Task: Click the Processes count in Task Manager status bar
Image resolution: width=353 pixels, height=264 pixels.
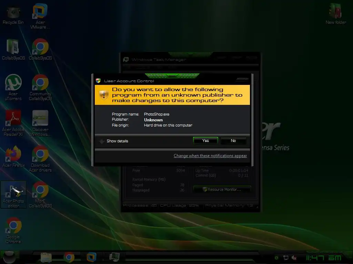Action: 140,205
